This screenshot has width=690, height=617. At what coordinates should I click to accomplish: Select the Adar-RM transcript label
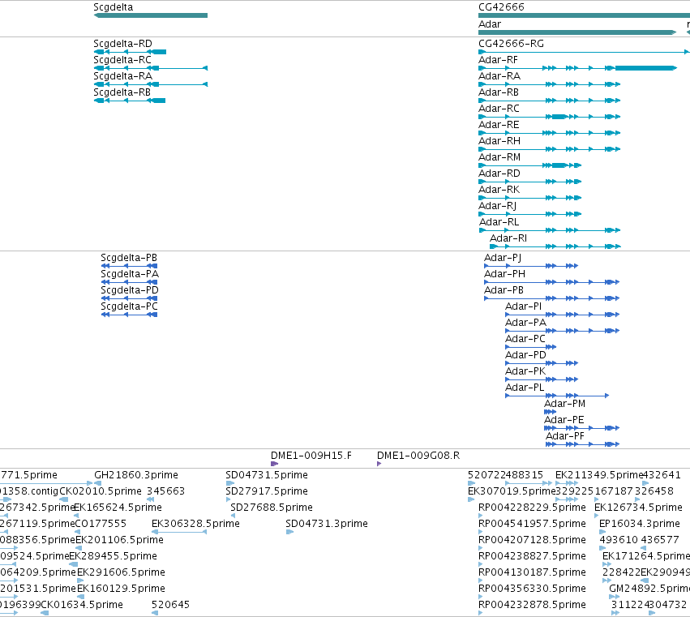coord(499,157)
